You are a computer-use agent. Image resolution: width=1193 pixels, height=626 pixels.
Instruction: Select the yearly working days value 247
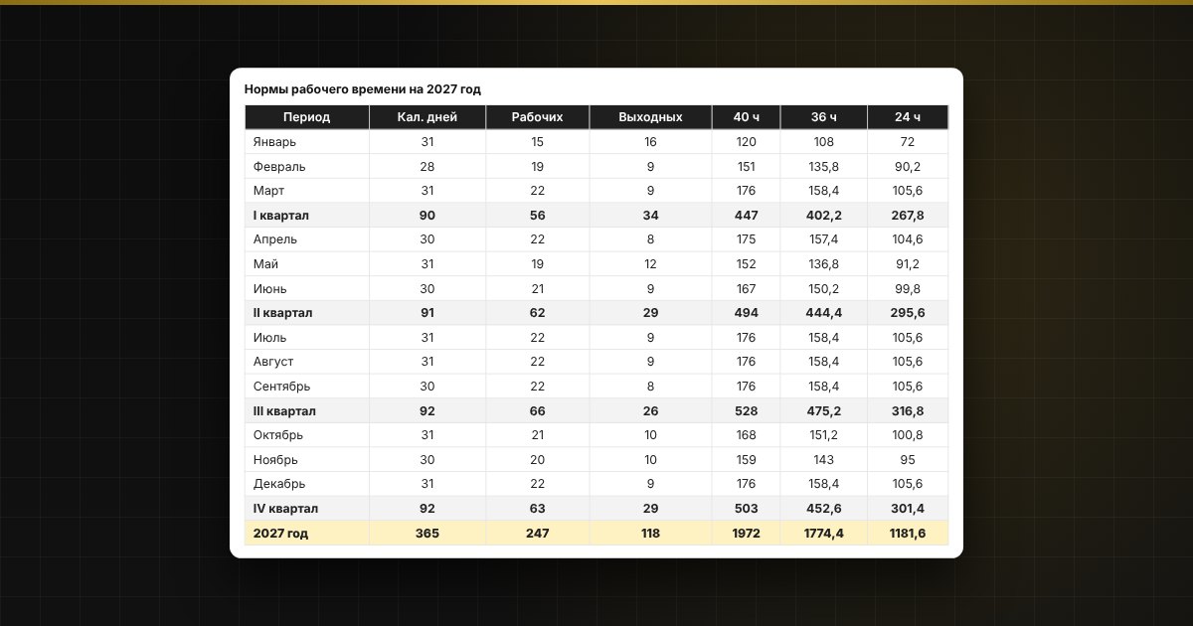(538, 534)
